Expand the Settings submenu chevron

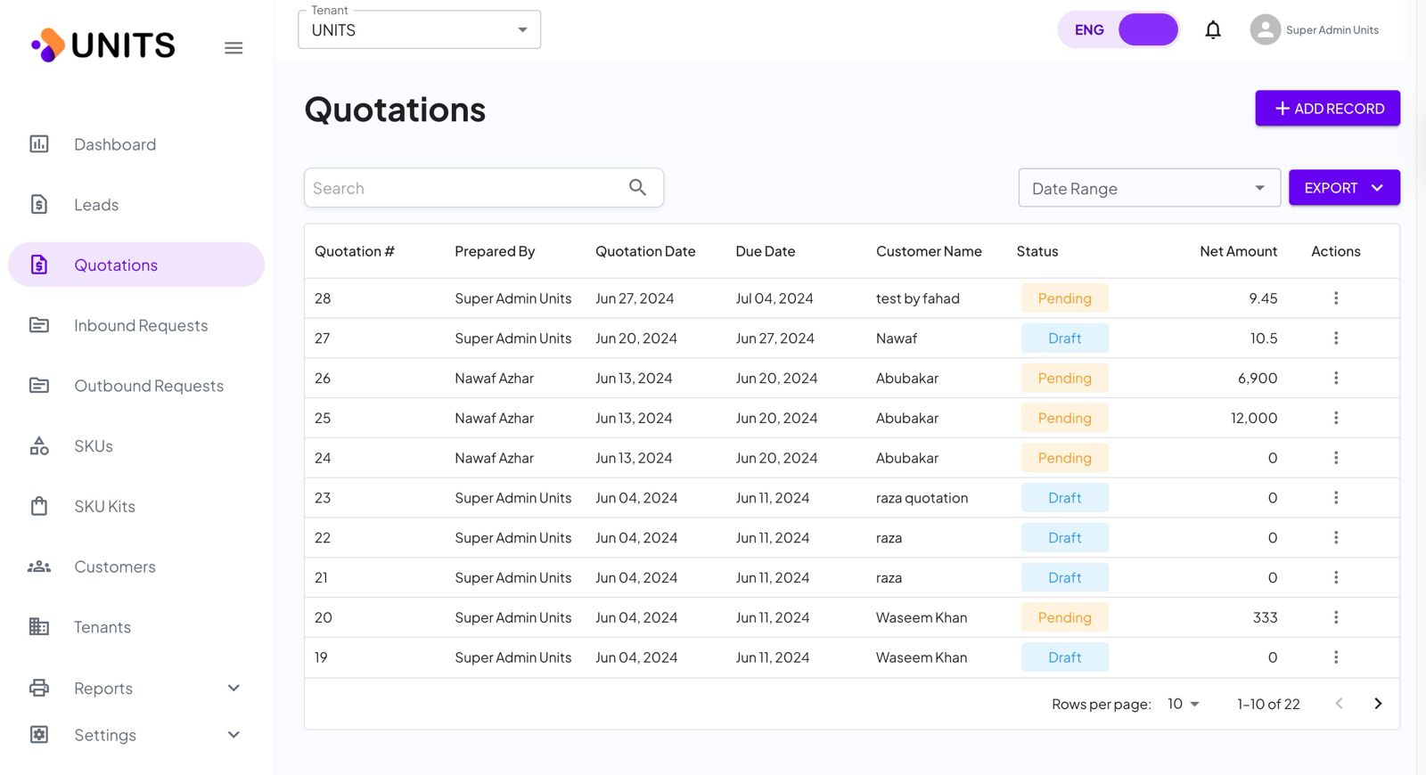[x=234, y=735]
